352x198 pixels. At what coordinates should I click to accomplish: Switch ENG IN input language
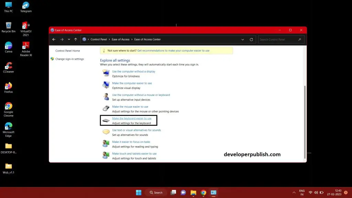pyautogui.click(x=302, y=192)
